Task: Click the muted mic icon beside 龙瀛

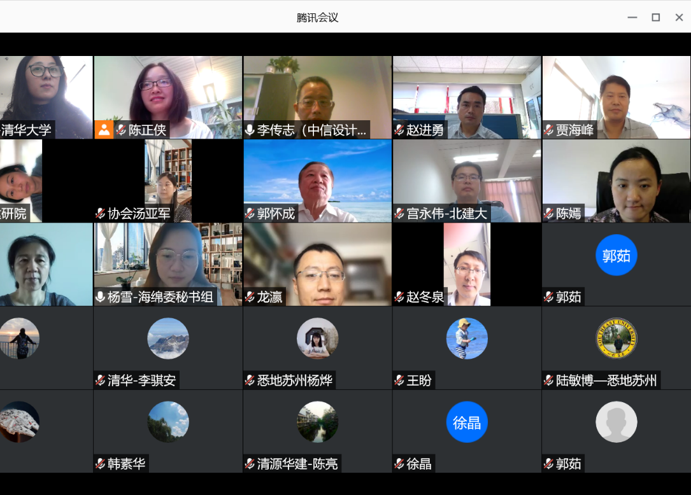Action: point(250,297)
